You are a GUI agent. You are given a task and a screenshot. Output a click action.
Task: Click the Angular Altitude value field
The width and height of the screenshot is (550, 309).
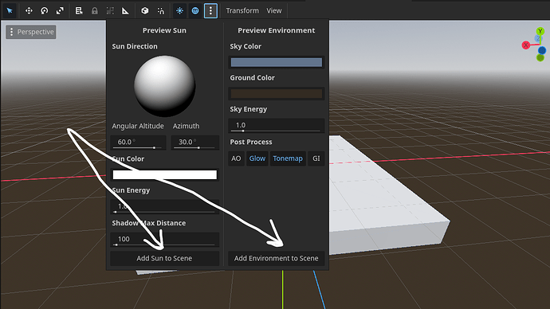click(138, 143)
